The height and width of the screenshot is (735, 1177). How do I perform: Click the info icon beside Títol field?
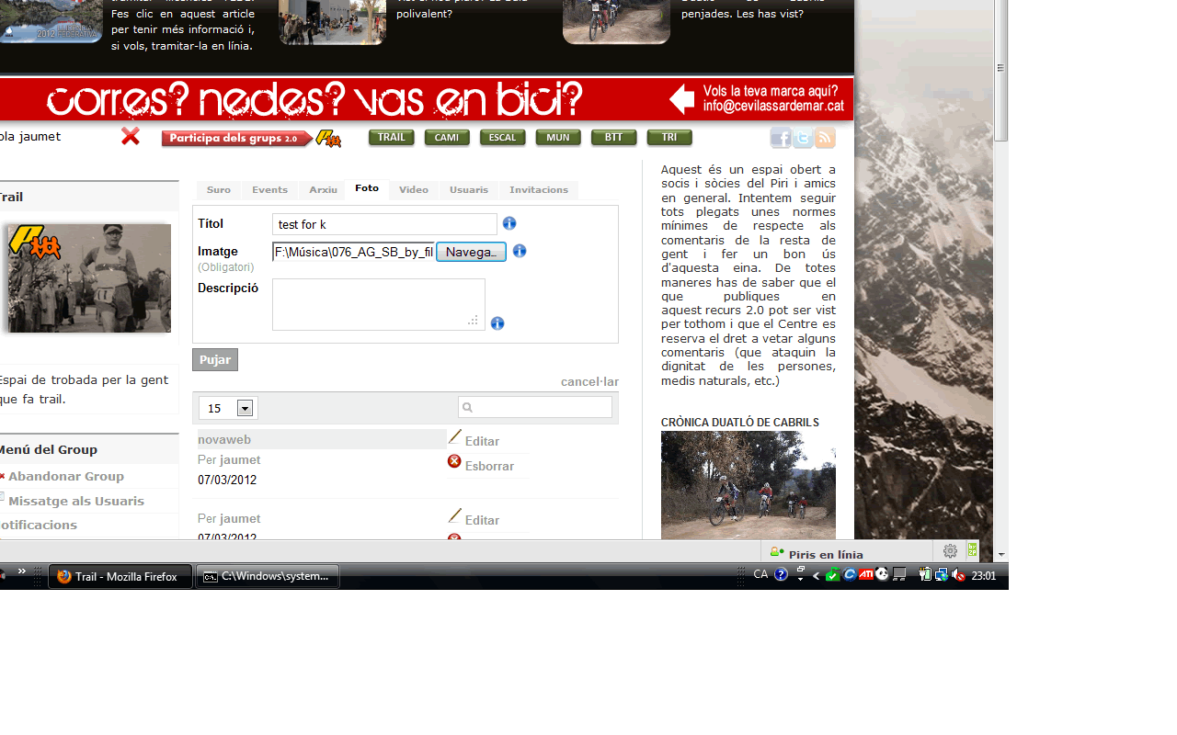point(509,223)
